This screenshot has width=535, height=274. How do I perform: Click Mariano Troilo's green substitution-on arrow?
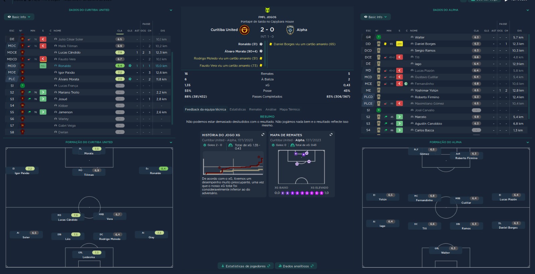point(43,92)
